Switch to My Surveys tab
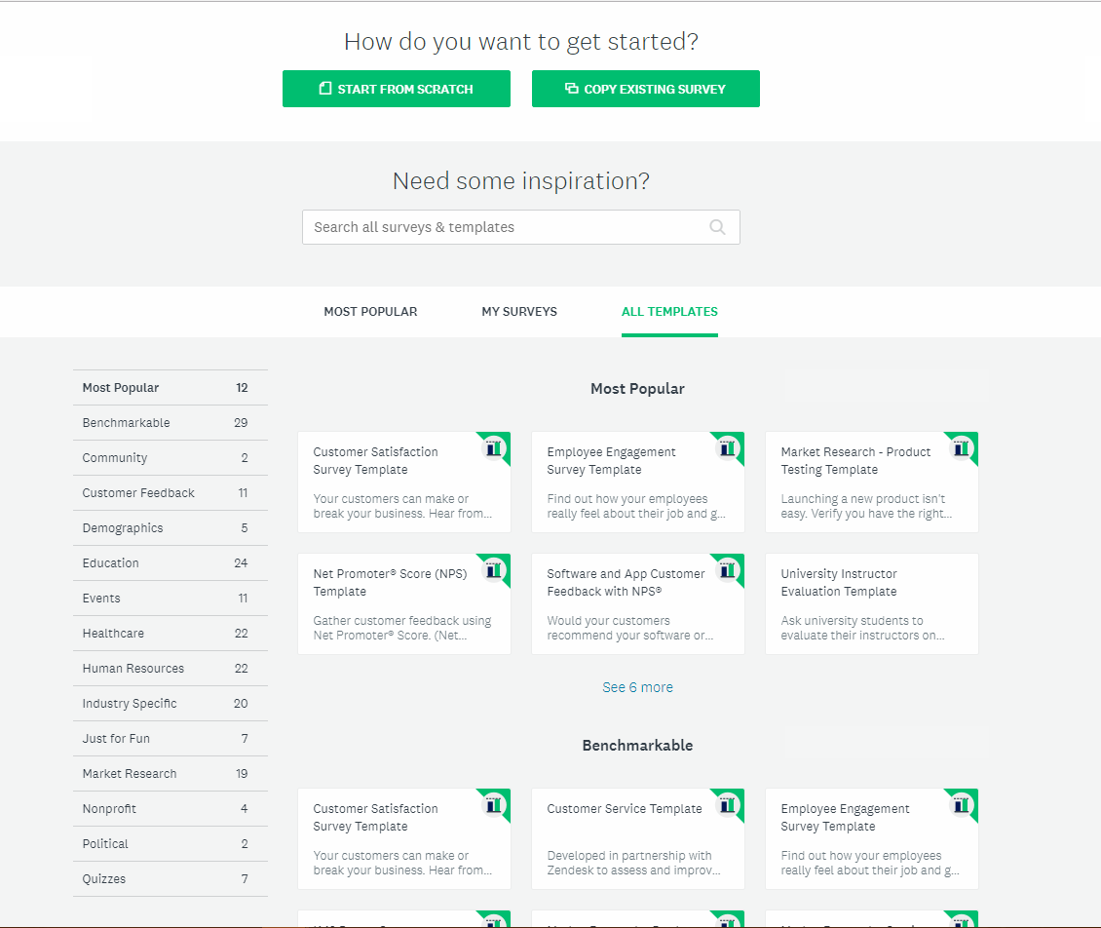1101x928 pixels. pyautogui.click(x=519, y=311)
